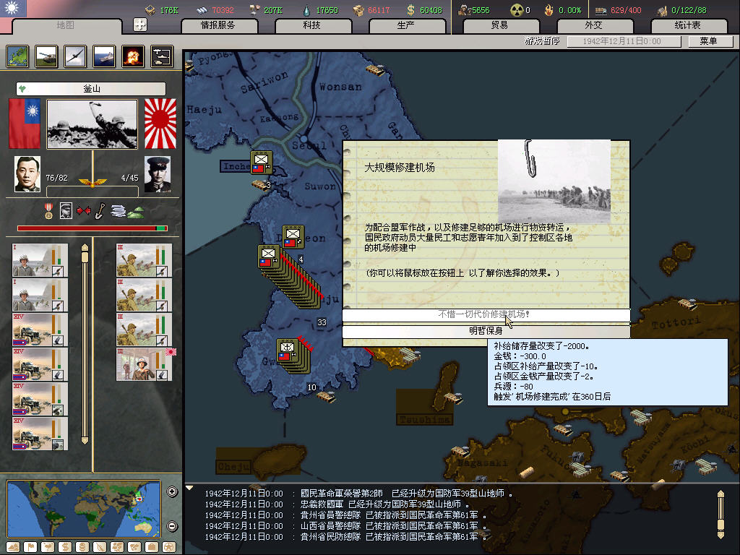Zoom in the minimap with plus button
The height and width of the screenshot is (555, 740).
(172, 491)
